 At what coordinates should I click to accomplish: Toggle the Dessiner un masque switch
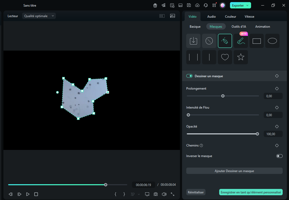click(189, 76)
